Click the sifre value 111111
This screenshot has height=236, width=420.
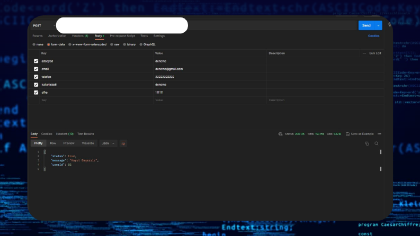pos(159,93)
